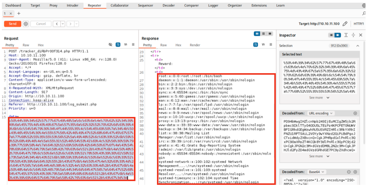
Task: Click the Referer header line in request
Action: (52, 104)
